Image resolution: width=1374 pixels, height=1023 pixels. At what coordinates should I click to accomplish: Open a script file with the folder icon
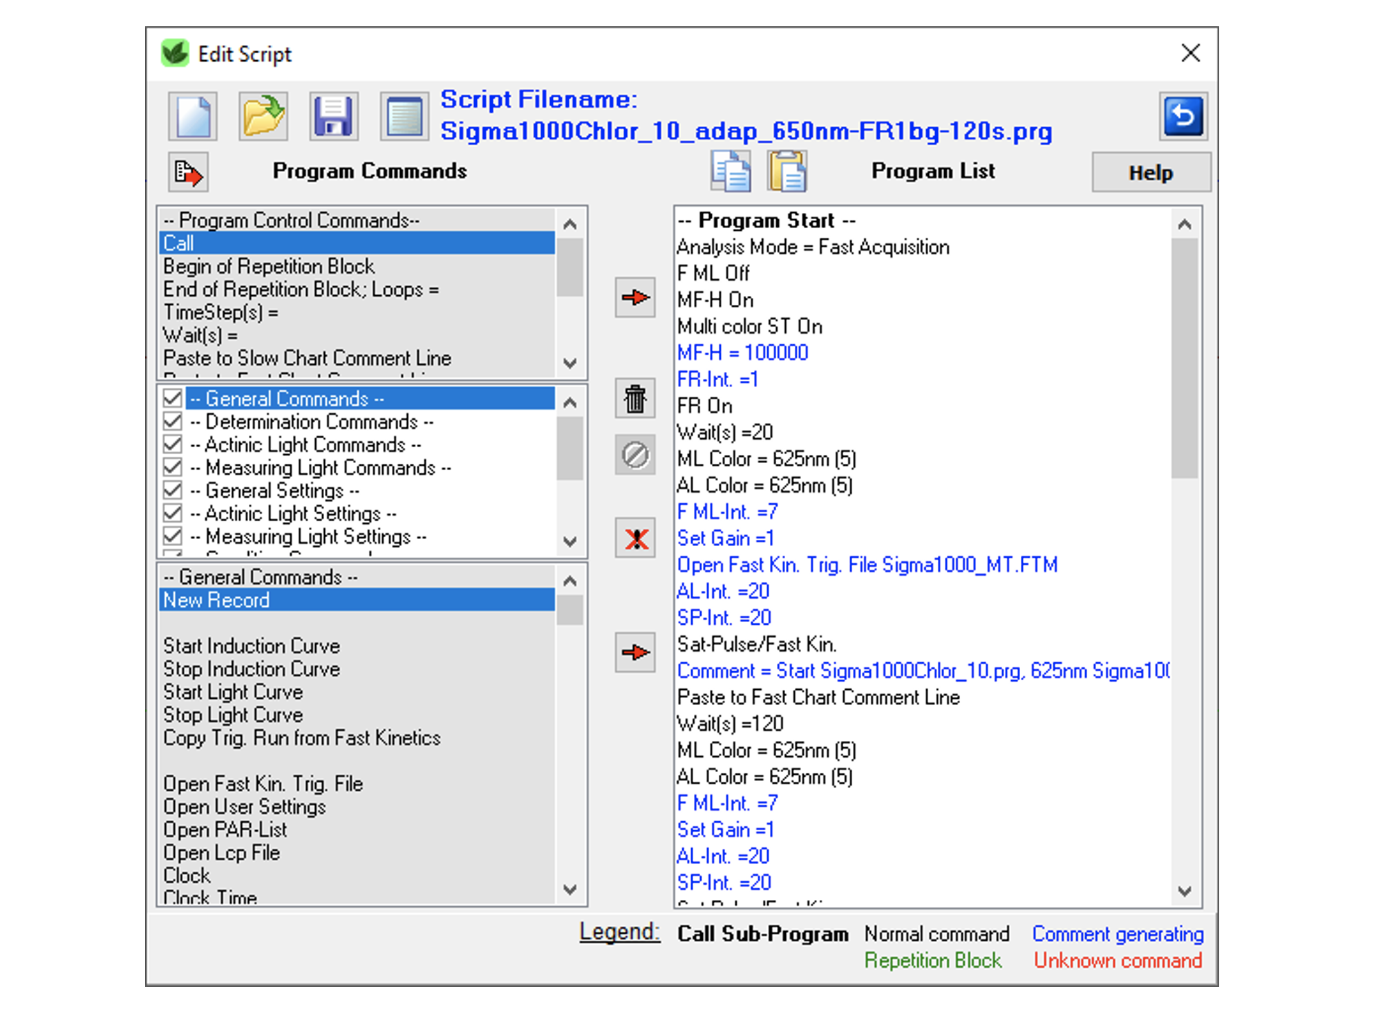pos(263,116)
